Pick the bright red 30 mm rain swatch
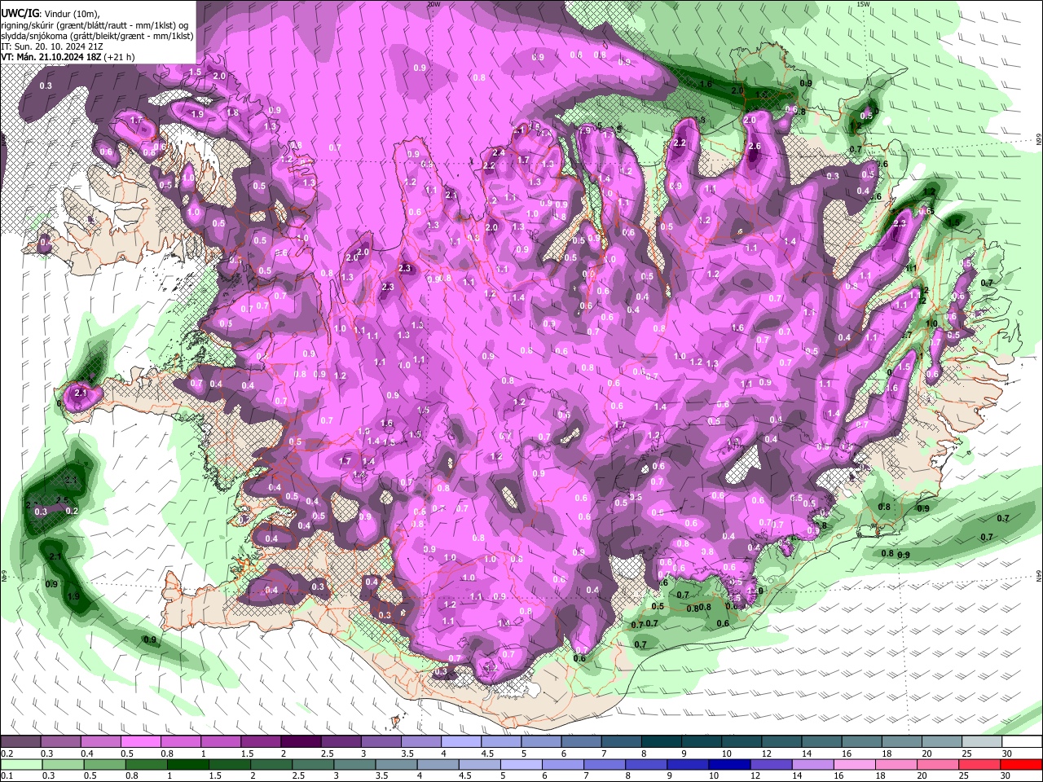This screenshot has height=782, width=1043. click(1021, 765)
